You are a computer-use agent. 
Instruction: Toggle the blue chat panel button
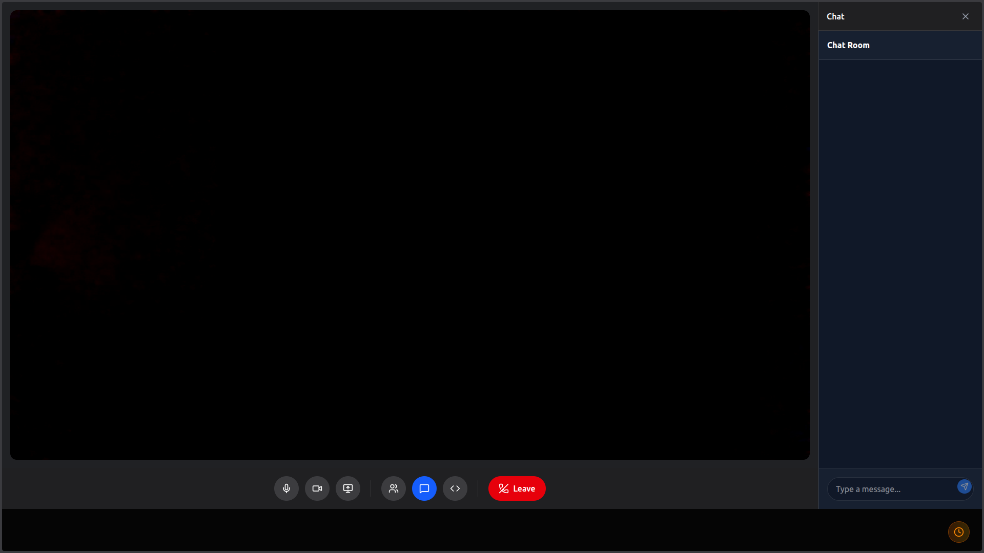424,488
